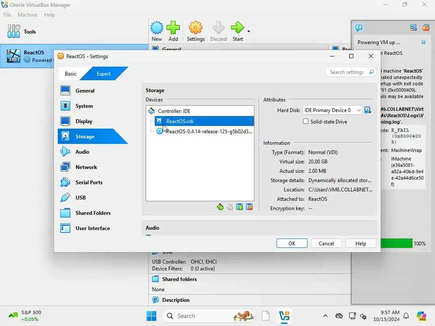Open the Shared Folders settings category

93,213
